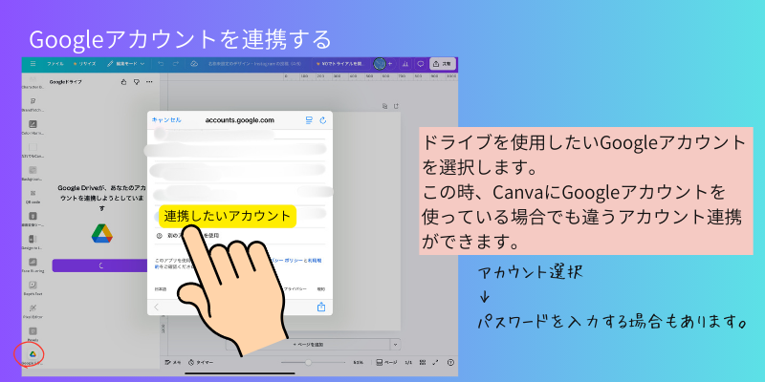765x382 pixels.
Task: Click the 1/1 page counter
Action: tap(408, 362)
